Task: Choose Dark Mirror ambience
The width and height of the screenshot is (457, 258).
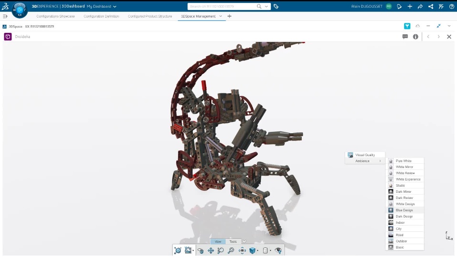Action: [405, 191]
